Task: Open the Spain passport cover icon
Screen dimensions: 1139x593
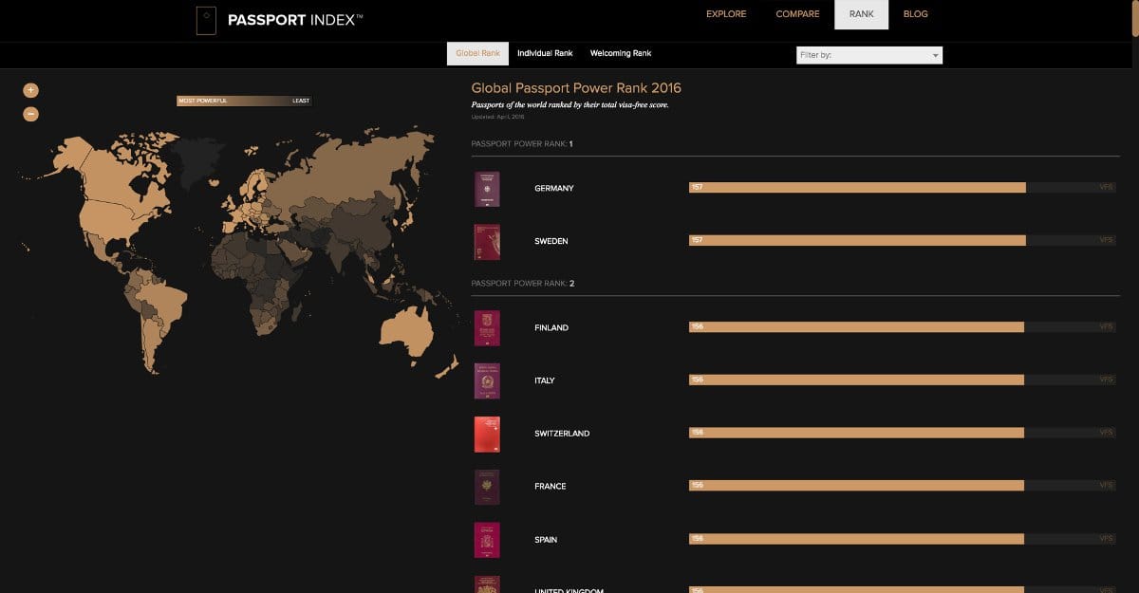Action: click(486, 540)
